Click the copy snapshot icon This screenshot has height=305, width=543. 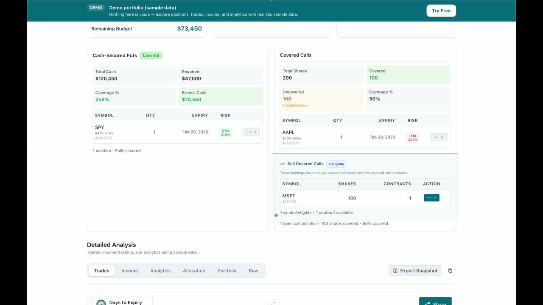point(450,271)
